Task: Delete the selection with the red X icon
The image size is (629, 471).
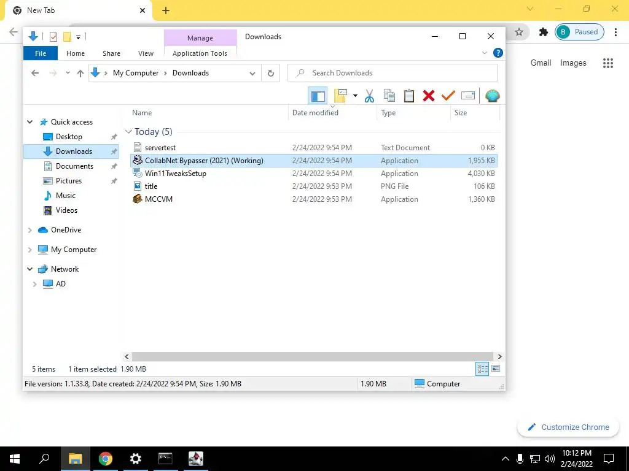Action: tap(428, 96)
